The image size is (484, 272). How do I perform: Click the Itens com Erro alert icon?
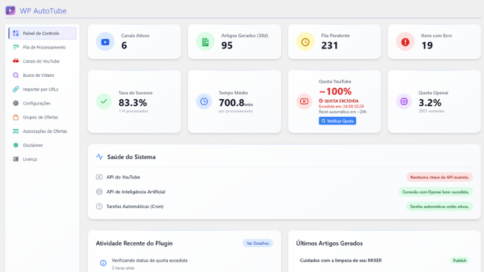(405, 42)
